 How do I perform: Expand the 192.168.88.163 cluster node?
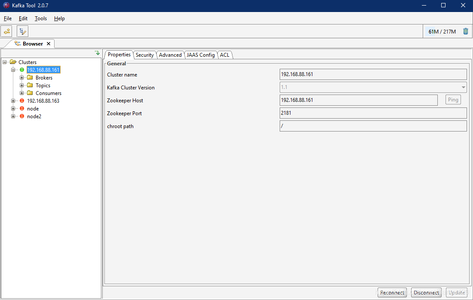(13, 101)
